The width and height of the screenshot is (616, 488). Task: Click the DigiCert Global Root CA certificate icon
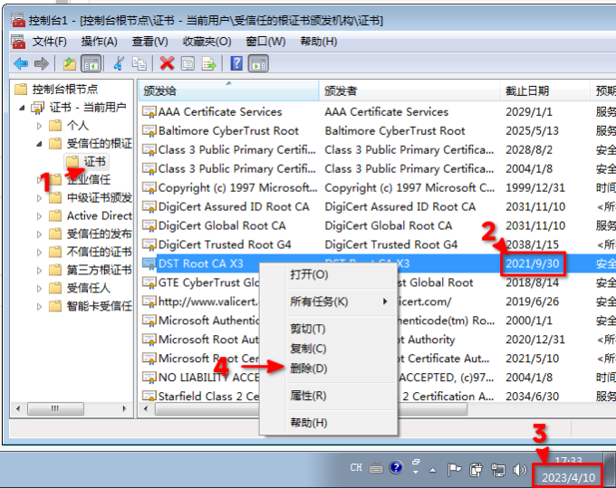pos(149,225)
